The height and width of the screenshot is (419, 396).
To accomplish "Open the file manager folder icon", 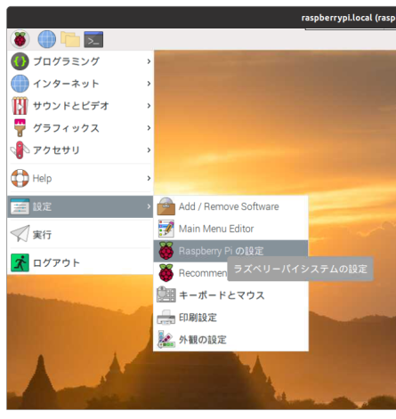I will tap(70, 39).
